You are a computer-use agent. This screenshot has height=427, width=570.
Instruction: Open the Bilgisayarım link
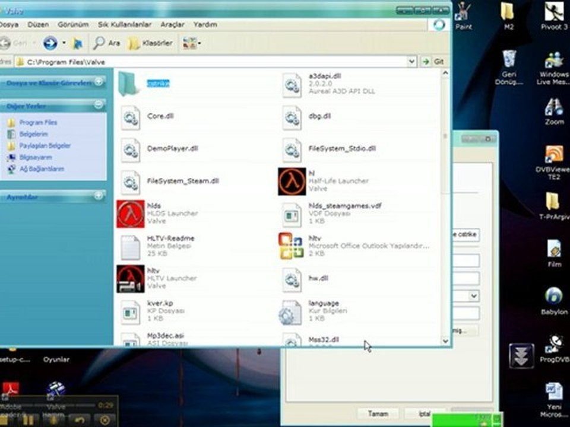tap(36, 157)
